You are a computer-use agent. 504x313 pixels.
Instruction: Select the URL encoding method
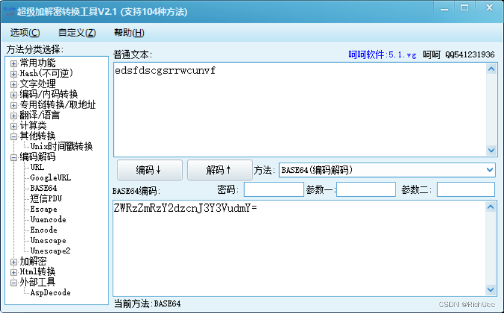pos(37,168)
